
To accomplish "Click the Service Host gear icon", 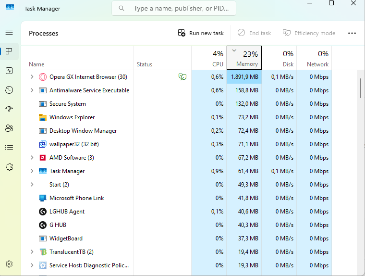I will [43, 265].
